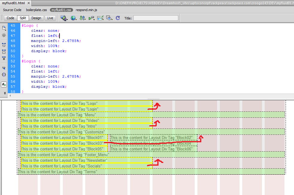Place cursor on line number 48
The height and width of the screenshot is (195, 294).
pyautogui.click(x=13, y=41)
